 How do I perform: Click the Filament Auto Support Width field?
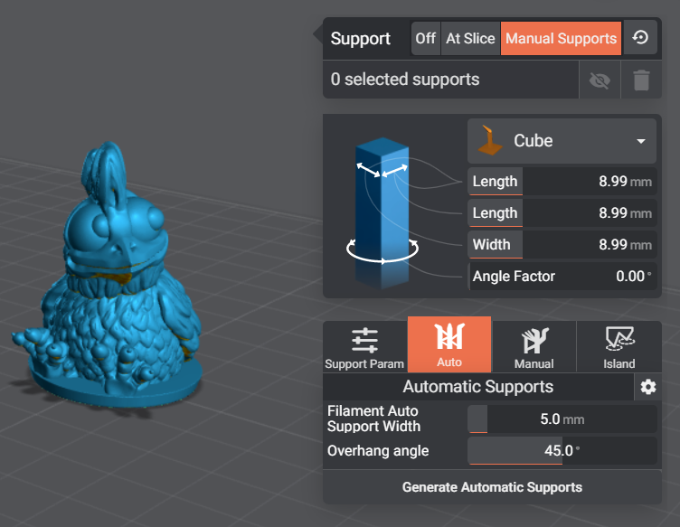tap(562, 419)
